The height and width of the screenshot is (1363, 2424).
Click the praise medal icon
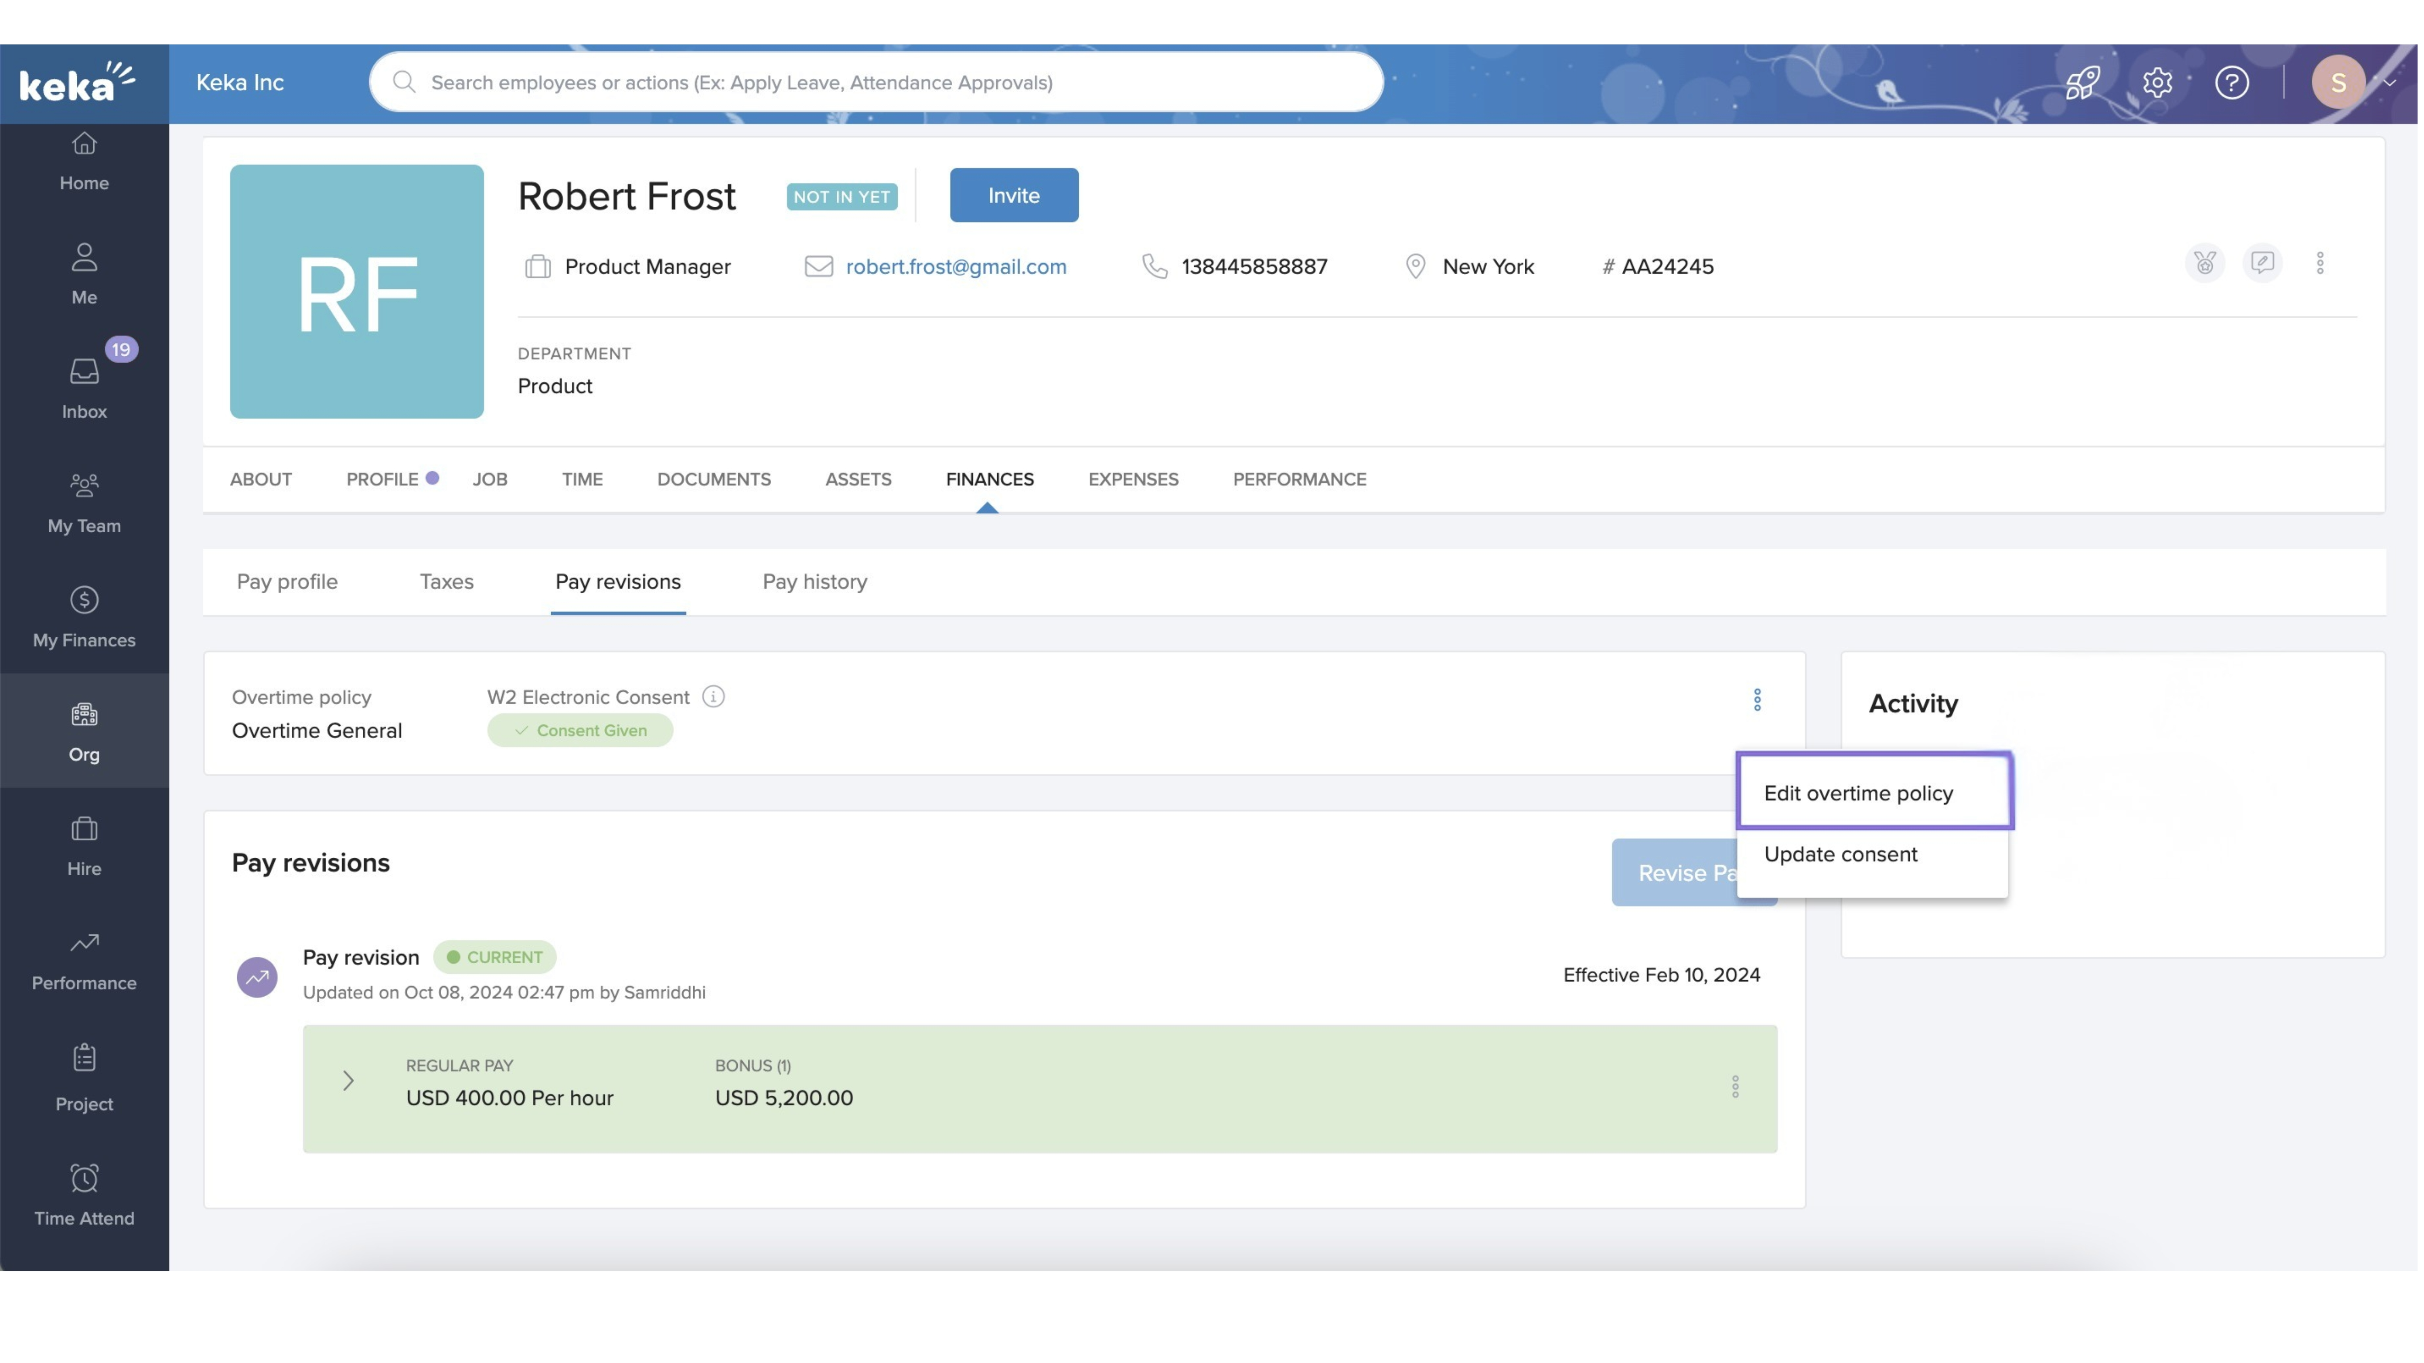click(x=2204, y=263)
